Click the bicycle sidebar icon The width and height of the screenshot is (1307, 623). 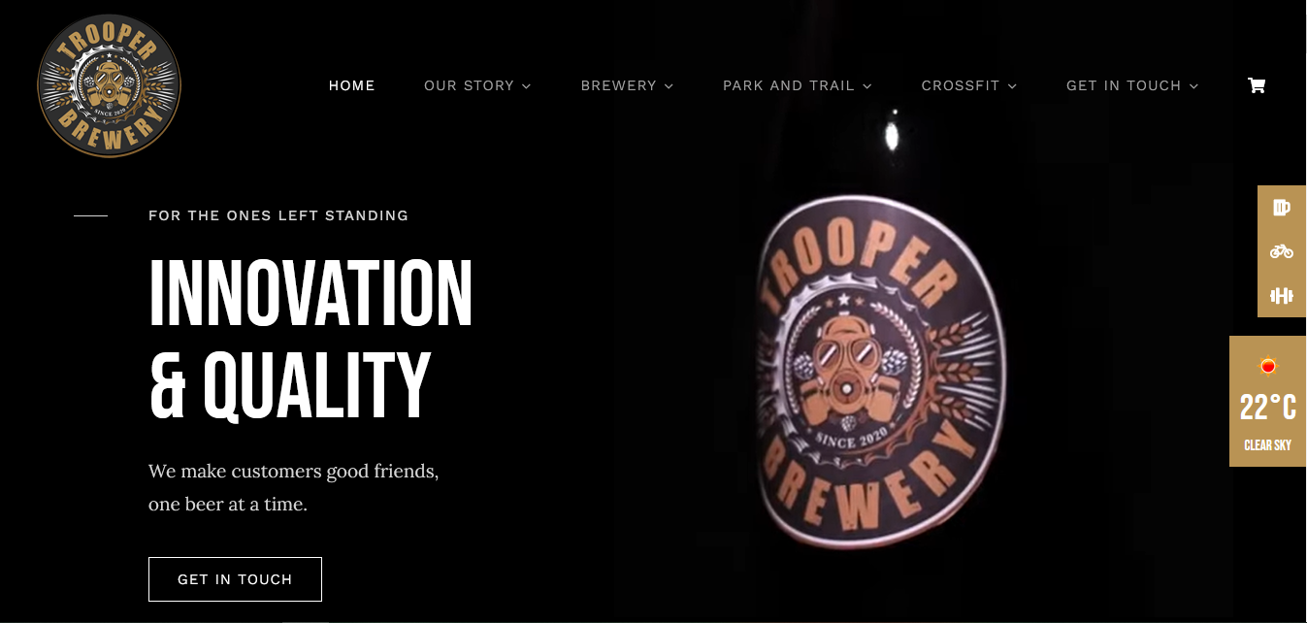click(1282, 251)
